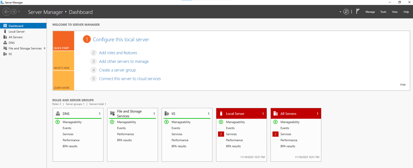Image resolution: width=413 pixels, height=168 pixels.
Task: Open the navigation history dropdown arrow
Action: [19, 12]
